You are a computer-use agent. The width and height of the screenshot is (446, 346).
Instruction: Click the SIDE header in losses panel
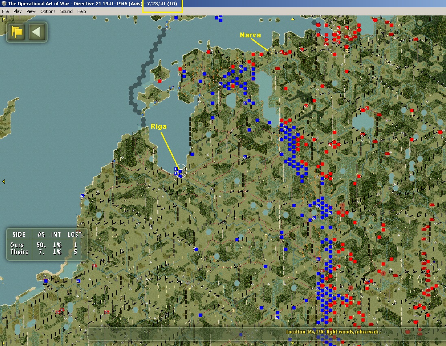pyautogui.click(x=19, y=234)
